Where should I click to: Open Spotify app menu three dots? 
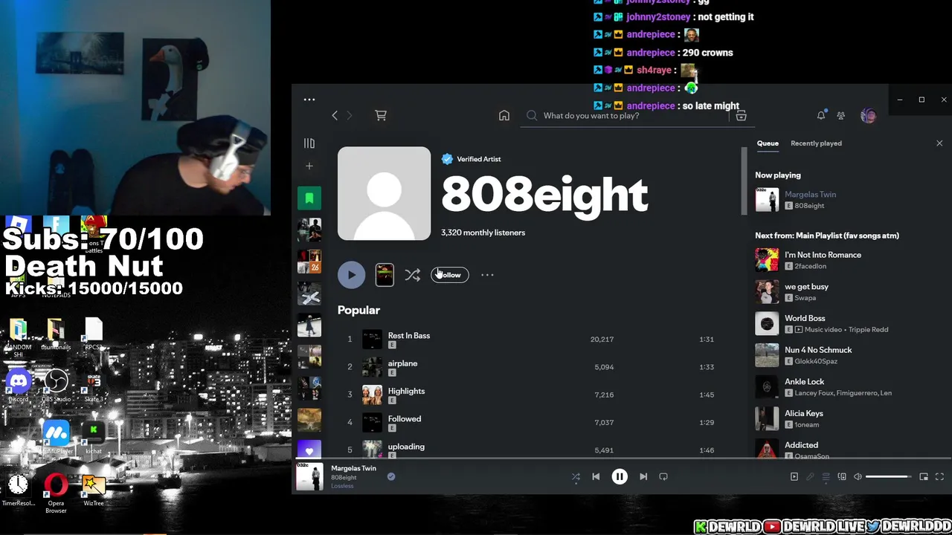click(309, 100)
